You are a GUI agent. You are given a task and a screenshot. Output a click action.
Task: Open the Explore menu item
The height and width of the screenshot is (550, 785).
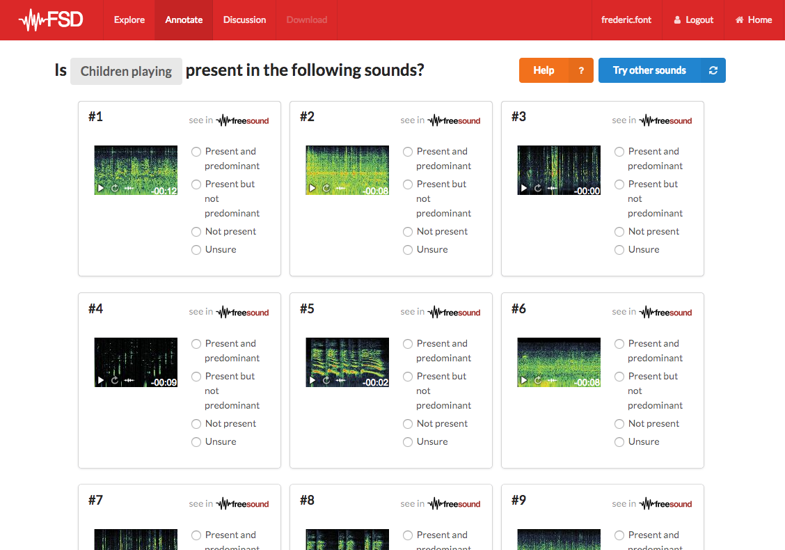129,20
